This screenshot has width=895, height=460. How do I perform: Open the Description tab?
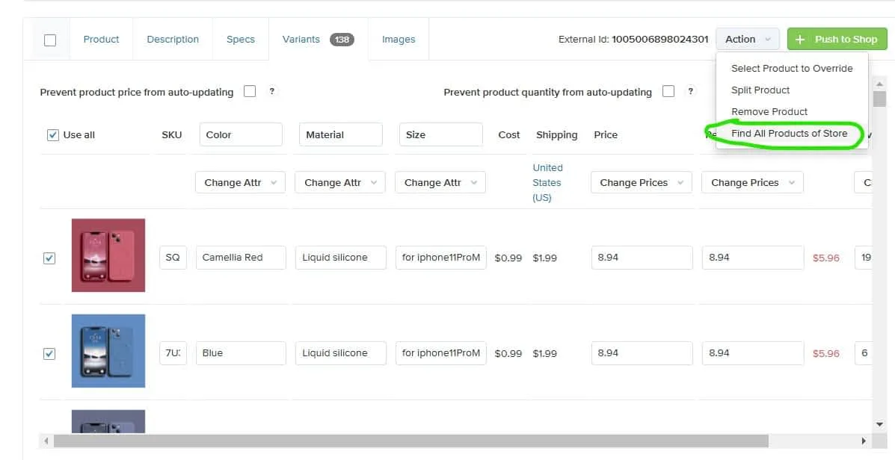pos(173,40)
